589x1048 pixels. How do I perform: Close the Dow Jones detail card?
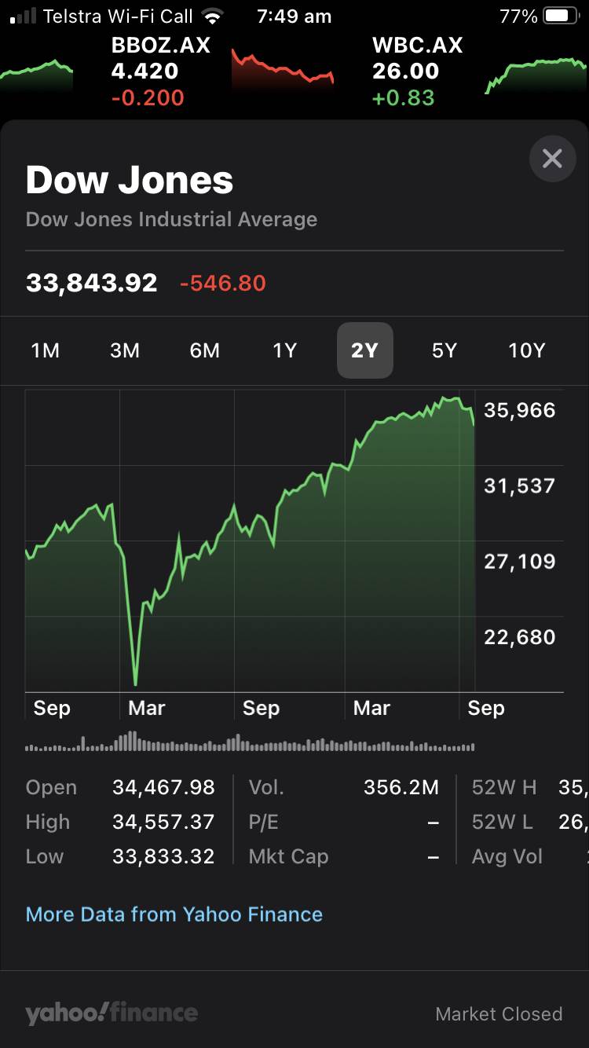click(552, 159)
